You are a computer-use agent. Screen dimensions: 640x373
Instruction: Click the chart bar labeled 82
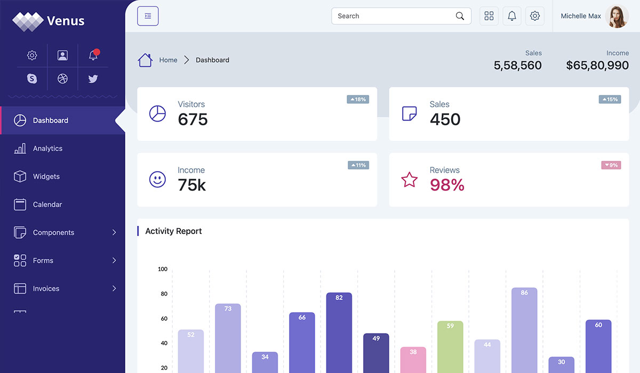[339, 333]
